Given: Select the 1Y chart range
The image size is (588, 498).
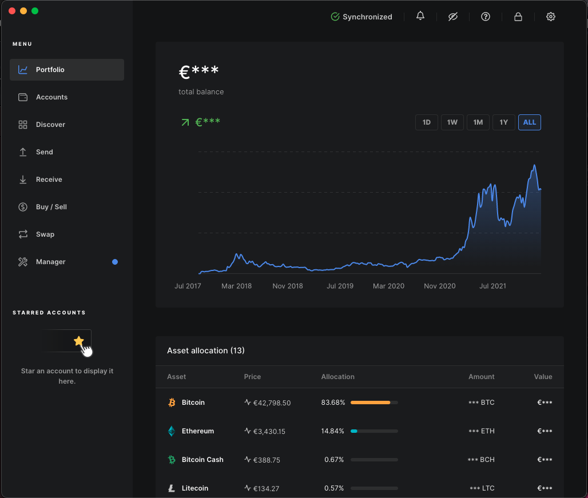Looking at the screenshot, I should click(503, 122).
